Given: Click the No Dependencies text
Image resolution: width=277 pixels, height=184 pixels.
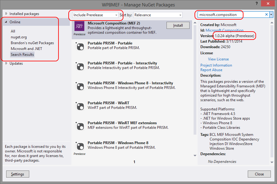Looking at the screenshot, I should [x=222, y=162].
